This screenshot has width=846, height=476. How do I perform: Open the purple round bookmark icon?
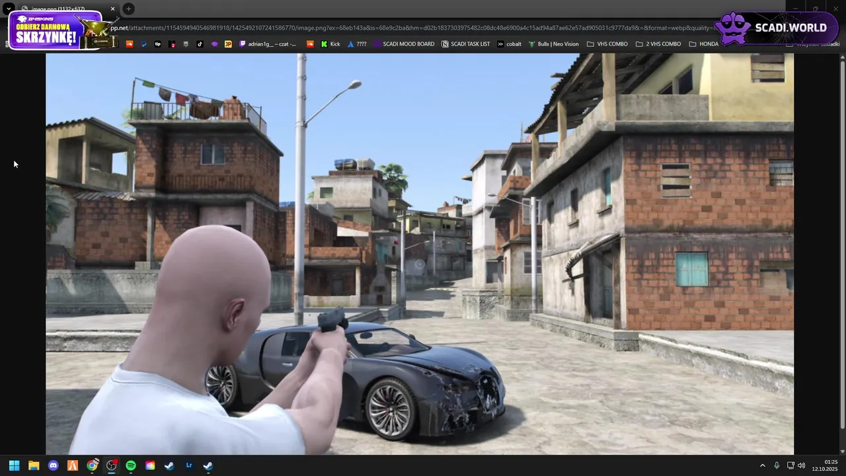click(x=214, y=44)
